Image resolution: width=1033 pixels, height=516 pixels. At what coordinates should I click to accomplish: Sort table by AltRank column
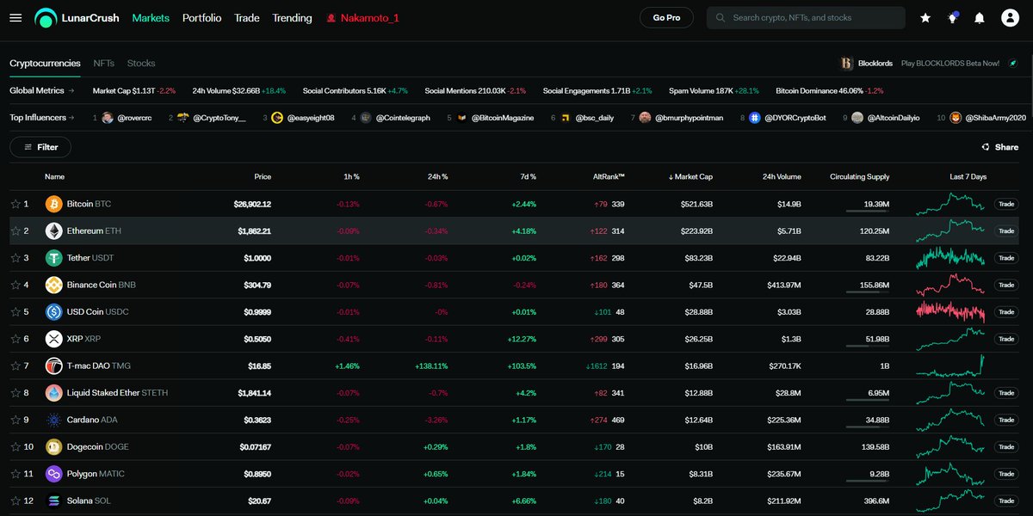pos(607,176)
